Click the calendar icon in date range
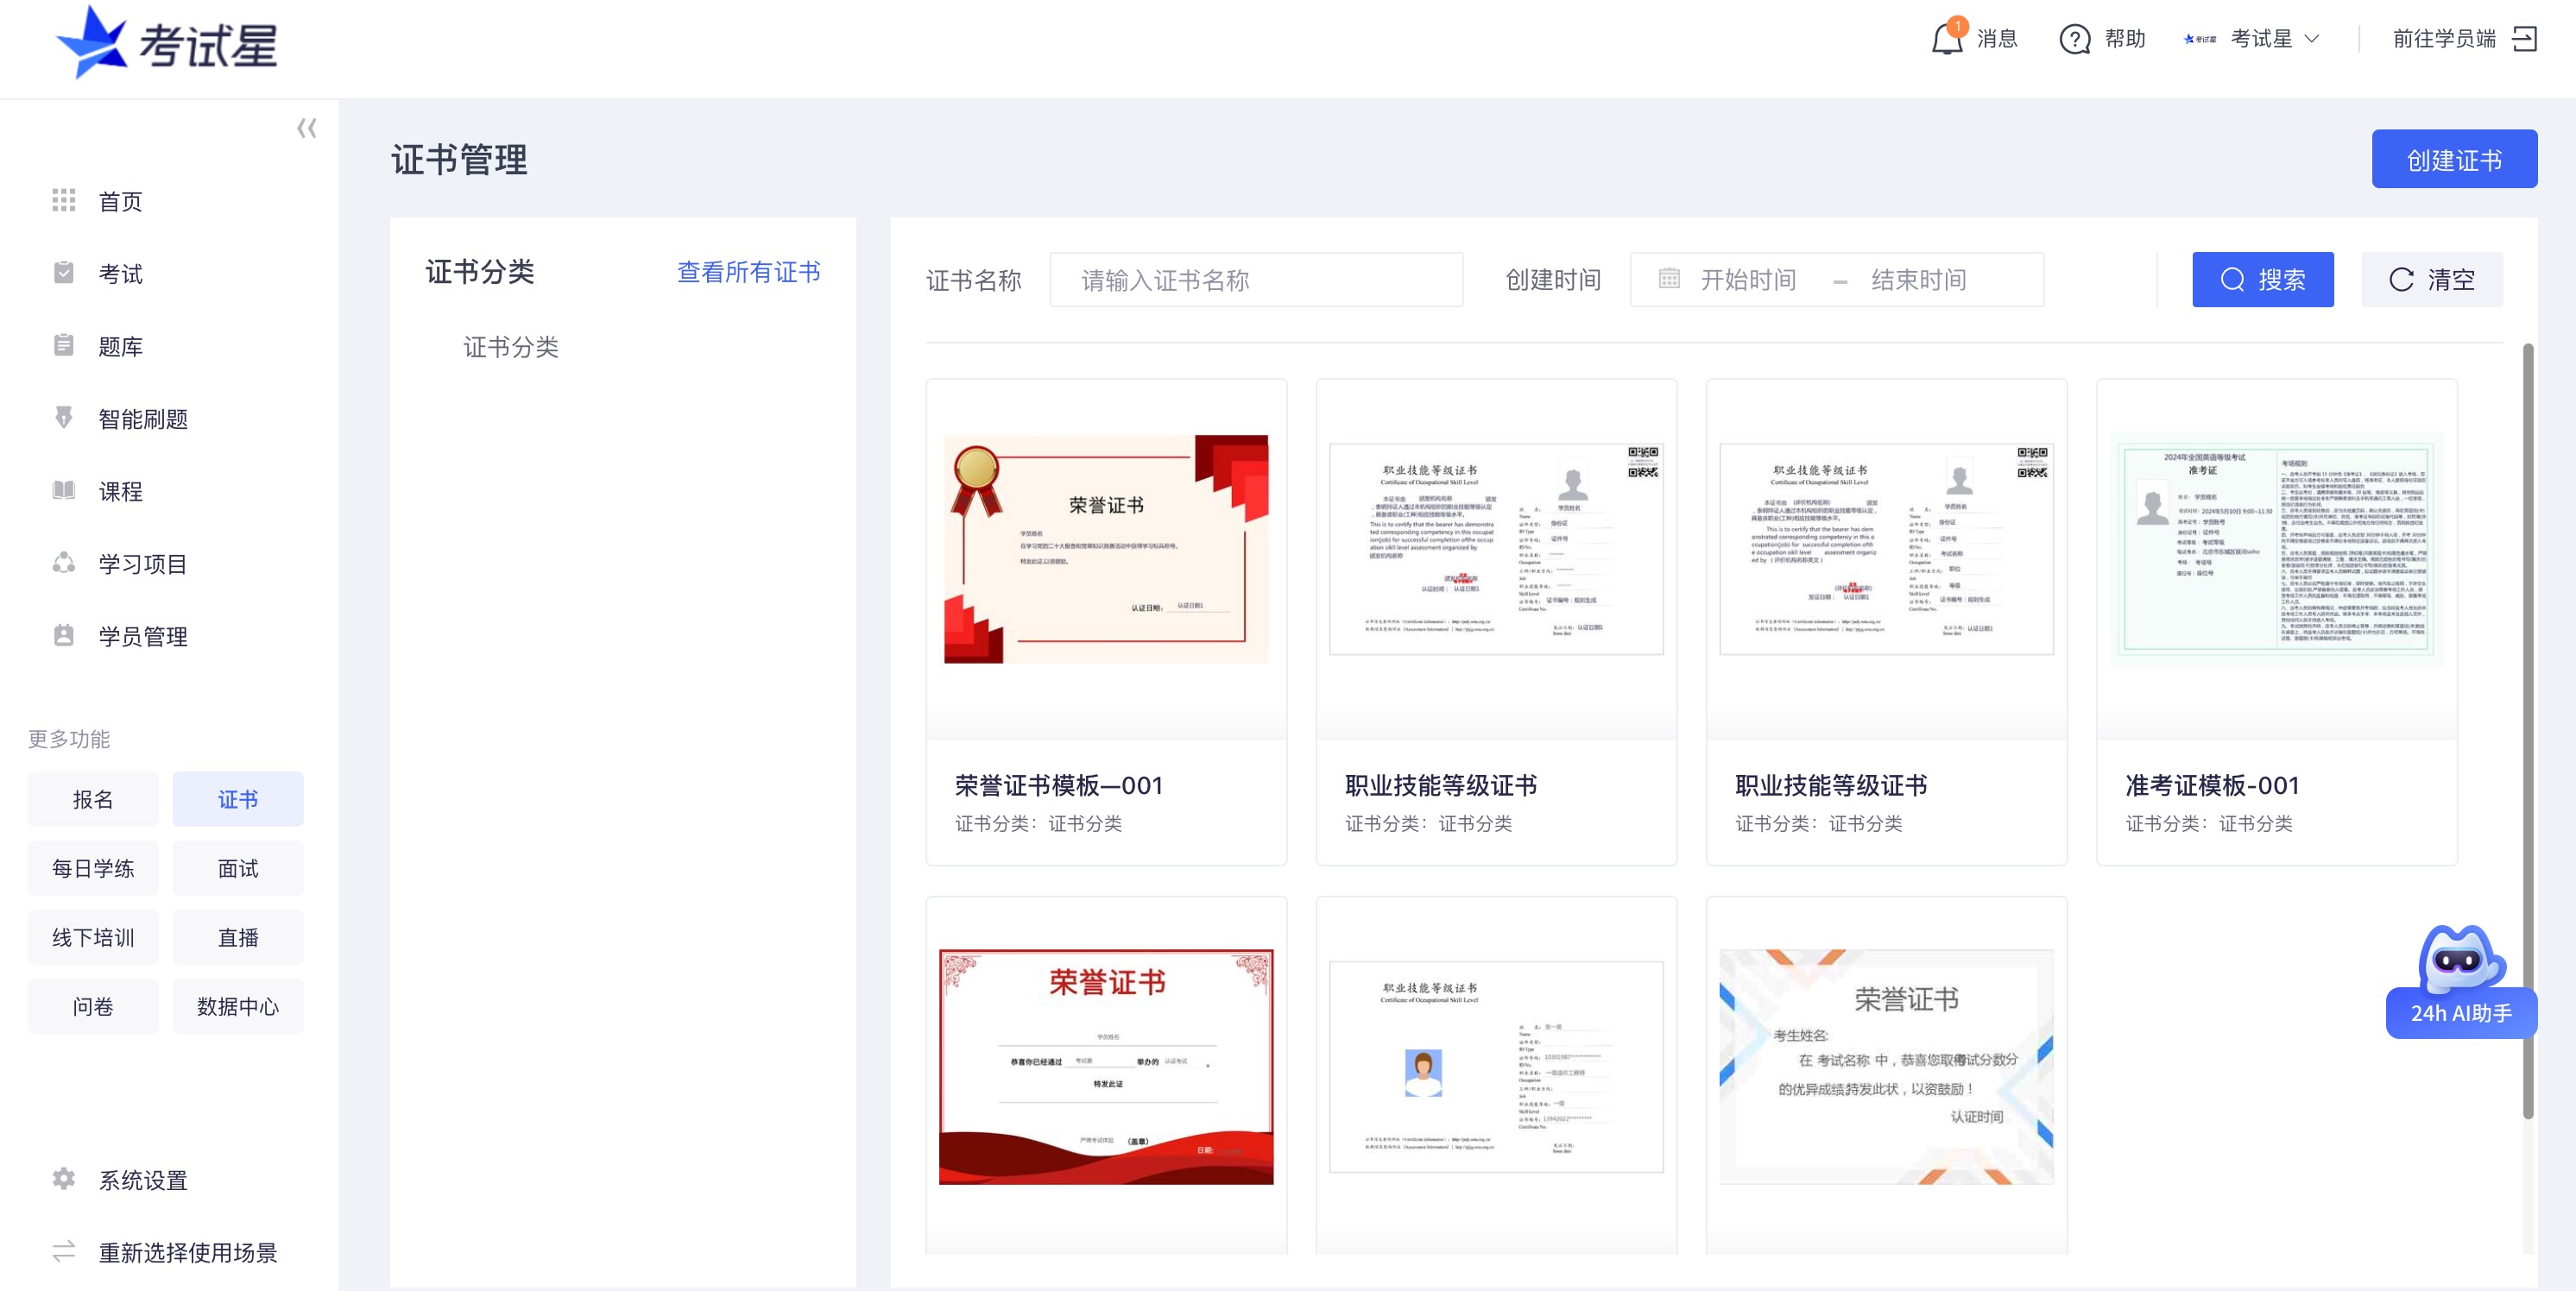 [x=1669, y=279]
